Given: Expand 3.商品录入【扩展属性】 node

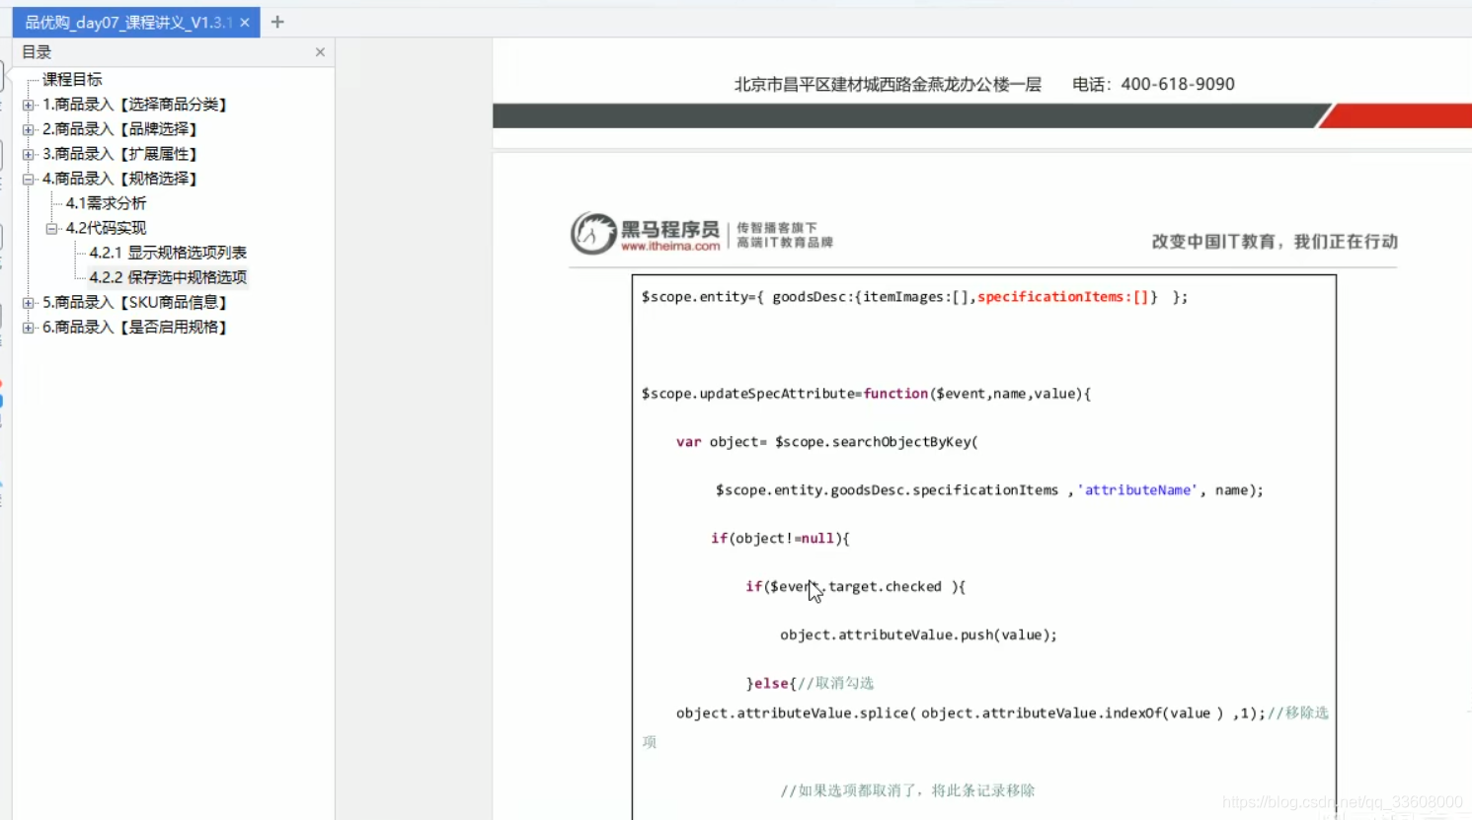Looking at the screenshot, I should tap(29, 154).
